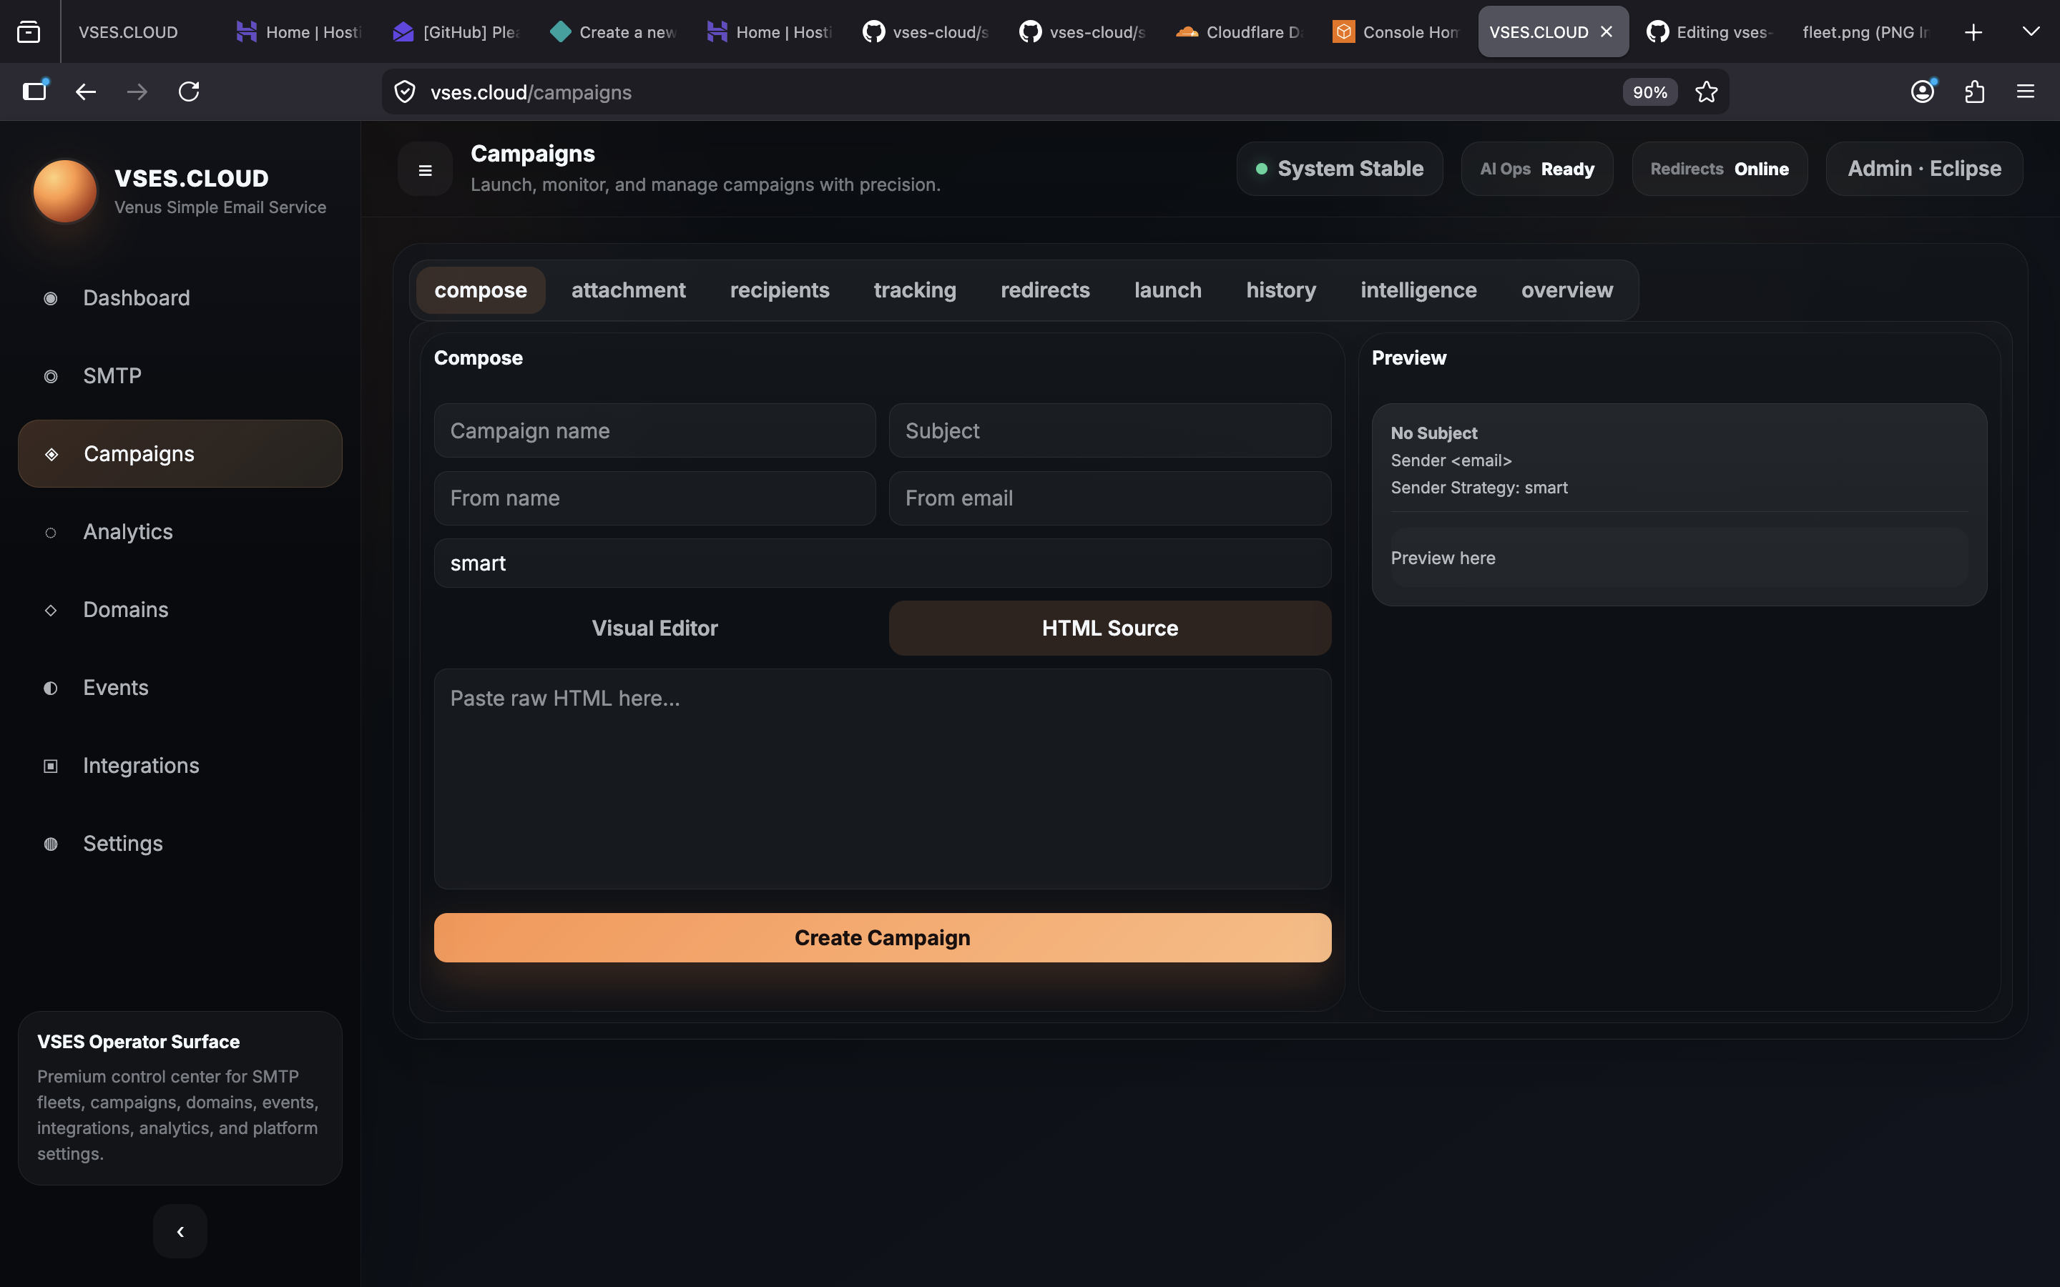The image size is (2060, 1287).
Task: View the history tab
Action: pos(1281,290)
